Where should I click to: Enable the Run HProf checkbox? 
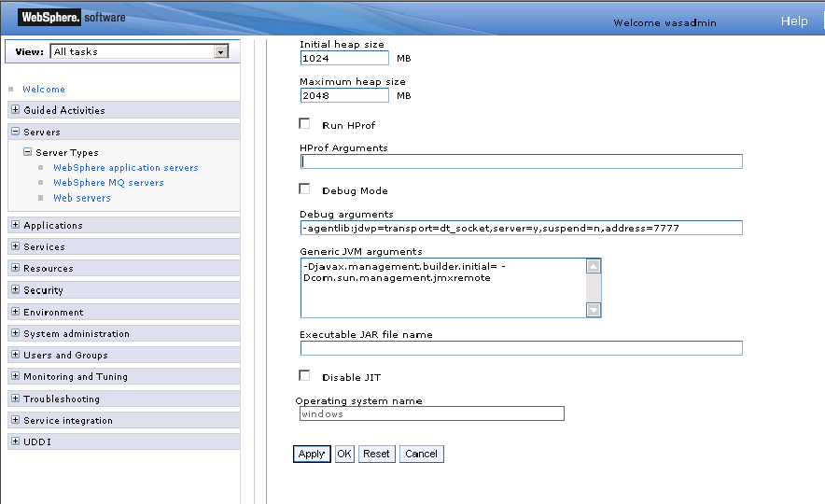pyautogui.click(x=304, y=123)
